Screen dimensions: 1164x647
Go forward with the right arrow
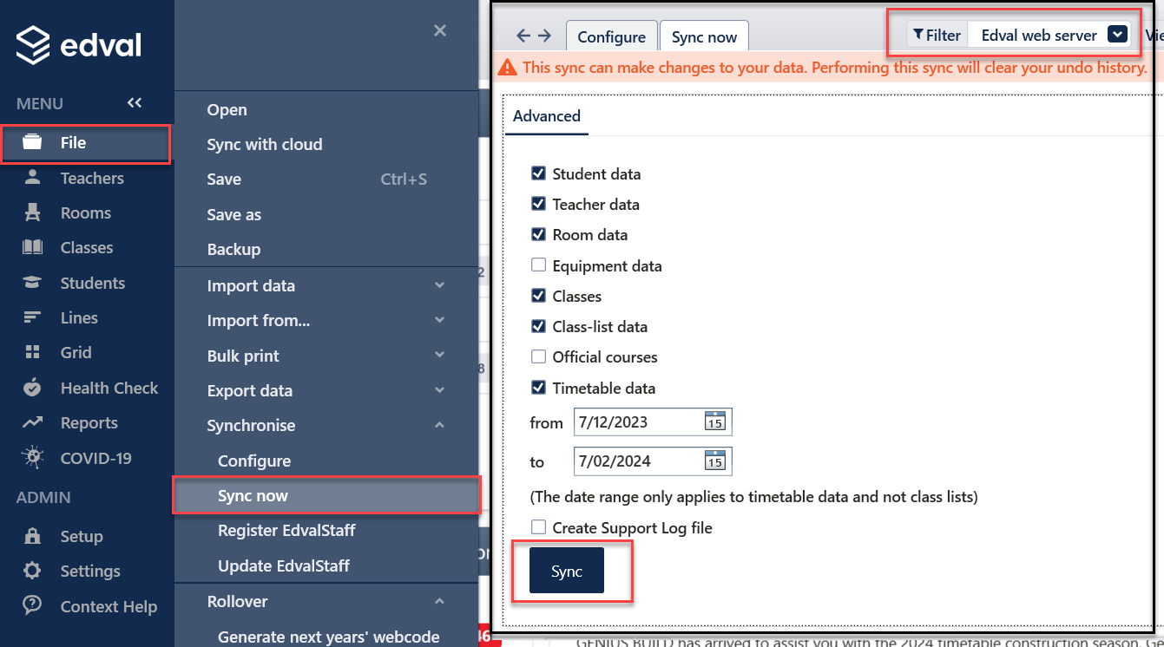coord(544,36)
